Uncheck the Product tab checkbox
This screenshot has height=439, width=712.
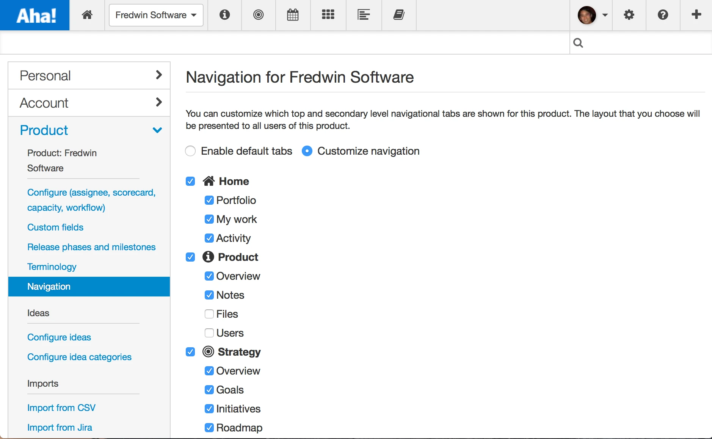click(190, 257)
